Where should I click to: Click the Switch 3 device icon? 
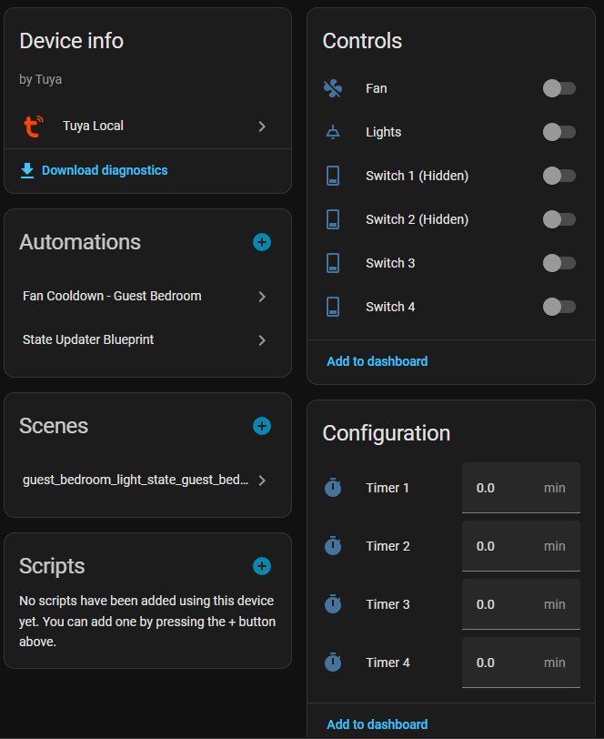333,263
